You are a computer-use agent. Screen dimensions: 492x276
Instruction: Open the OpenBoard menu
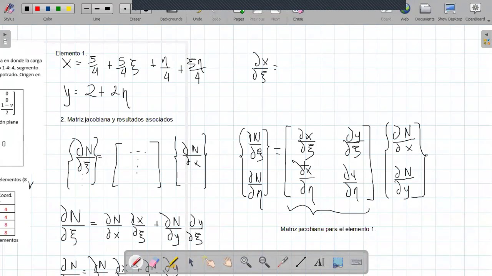(475, 11)
